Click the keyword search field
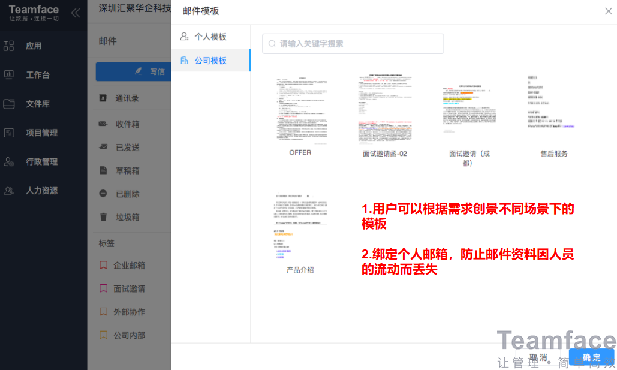This screenshot has height=370, width=617. 353,43
